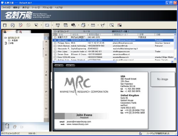Tick the checkbox for Alessandro R. row
Image resolution: width=178 pixels, height=136 pixels.
pyautogui.click(x=55, y=49)
